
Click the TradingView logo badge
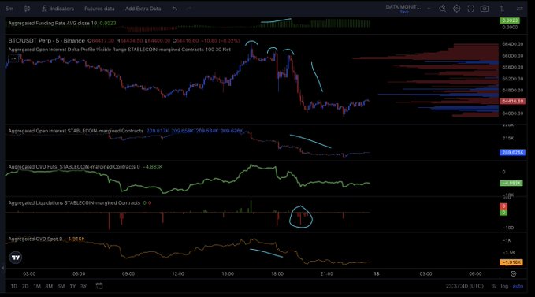pyautogui.click(x=16, y=258)
